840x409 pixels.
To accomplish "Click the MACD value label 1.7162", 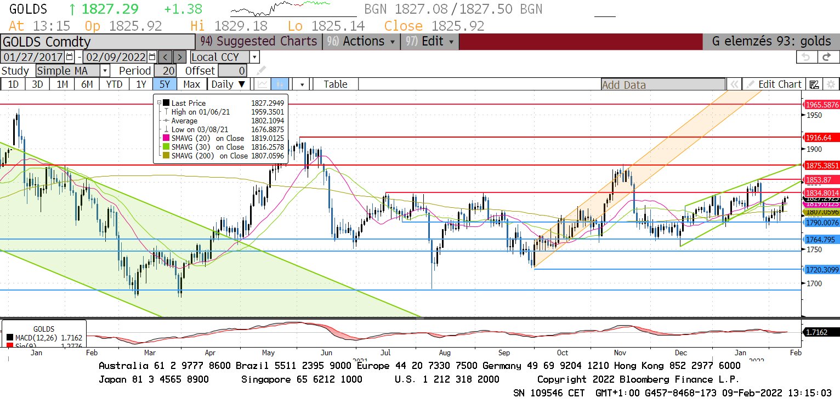I will (x=821, y=332).
